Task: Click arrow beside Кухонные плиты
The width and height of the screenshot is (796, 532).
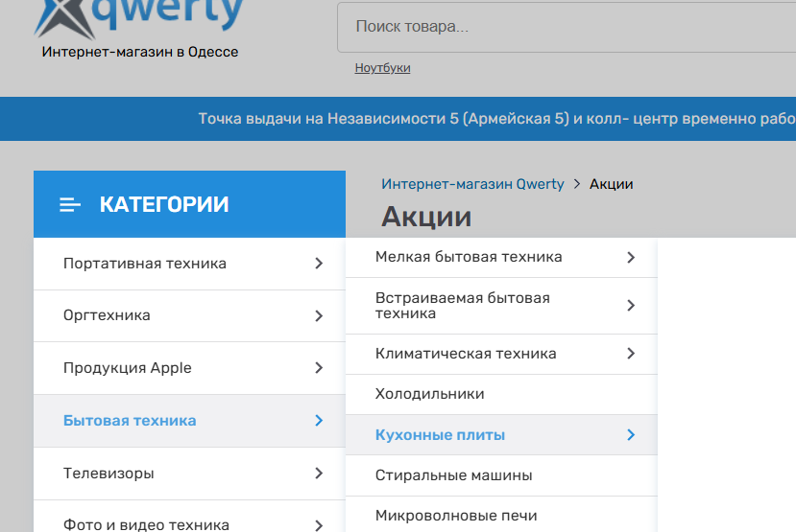Action: click(631, 435)
